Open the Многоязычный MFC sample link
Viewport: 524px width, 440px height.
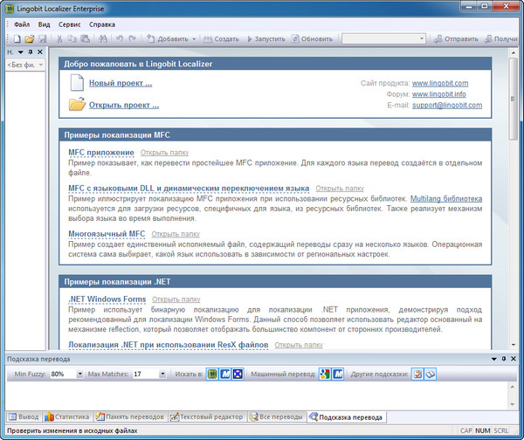(x=107, y=234)
